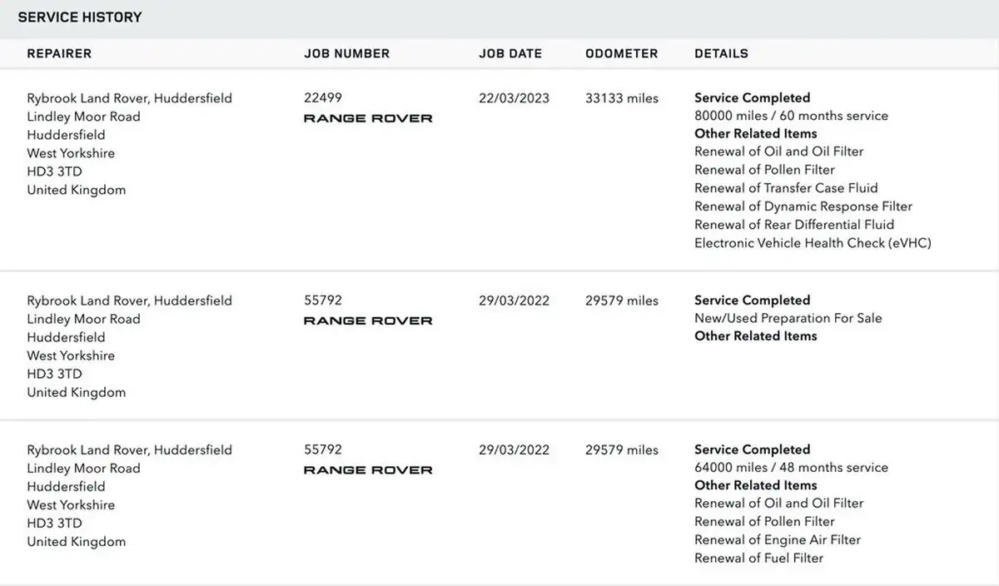
Task: Select Renewal of Transfer Case Fluid item
Action: (x=787, y=188)
